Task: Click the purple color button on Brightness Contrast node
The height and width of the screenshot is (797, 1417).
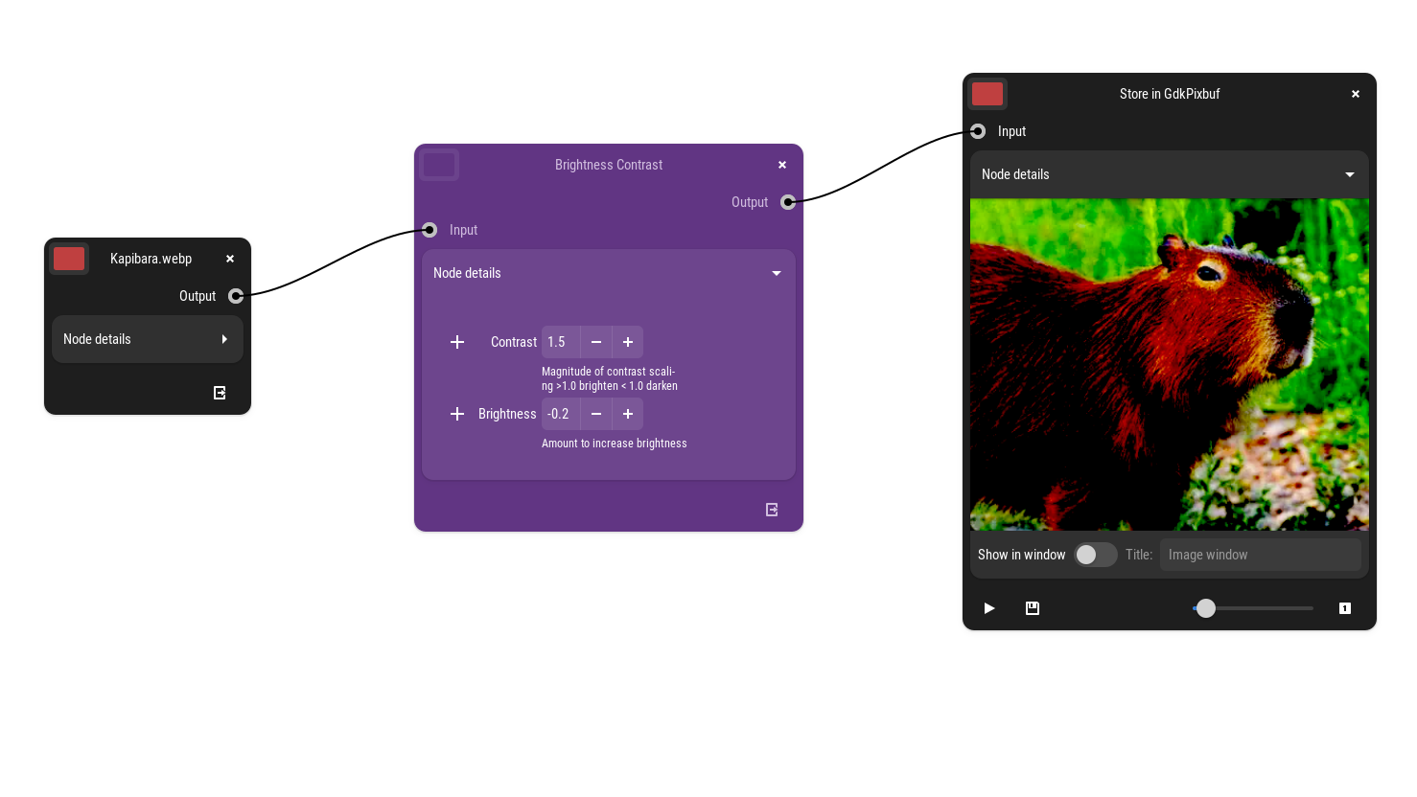Action: [x=439, y=165]
